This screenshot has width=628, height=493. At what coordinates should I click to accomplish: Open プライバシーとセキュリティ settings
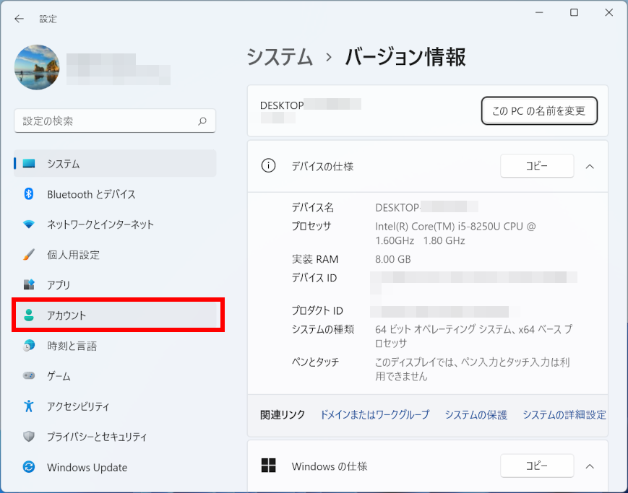tap(115, 436)
